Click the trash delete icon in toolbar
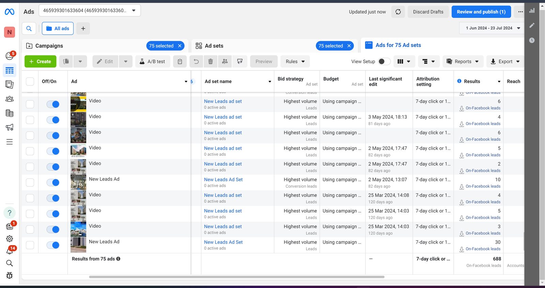545x288 pixels. 211,62
